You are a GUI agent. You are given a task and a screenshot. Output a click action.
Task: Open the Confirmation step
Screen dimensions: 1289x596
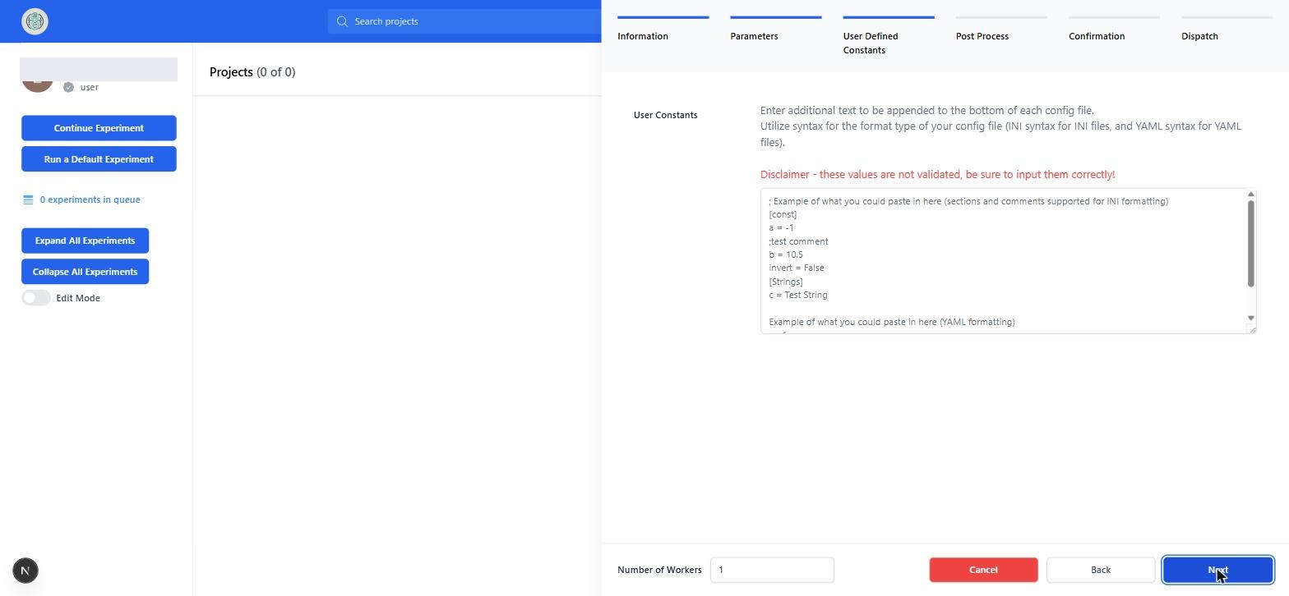pos(1113,30)
